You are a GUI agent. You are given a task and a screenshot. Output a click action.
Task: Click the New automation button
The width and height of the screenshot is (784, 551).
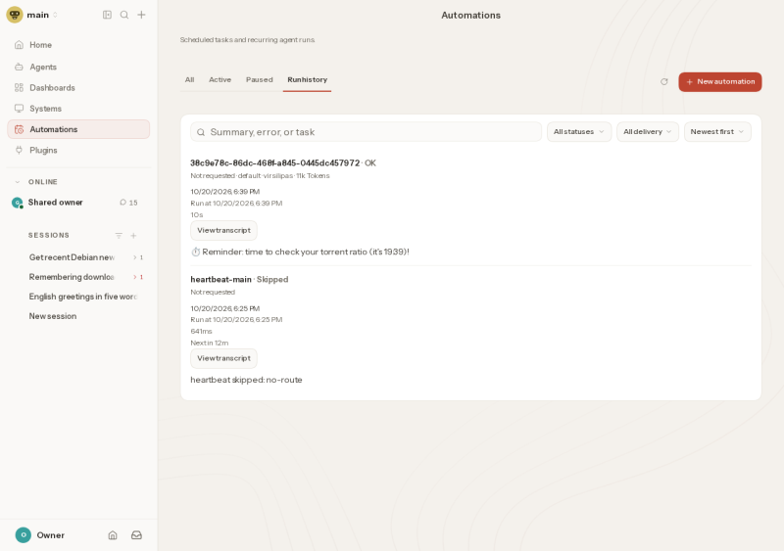point(720,82)
